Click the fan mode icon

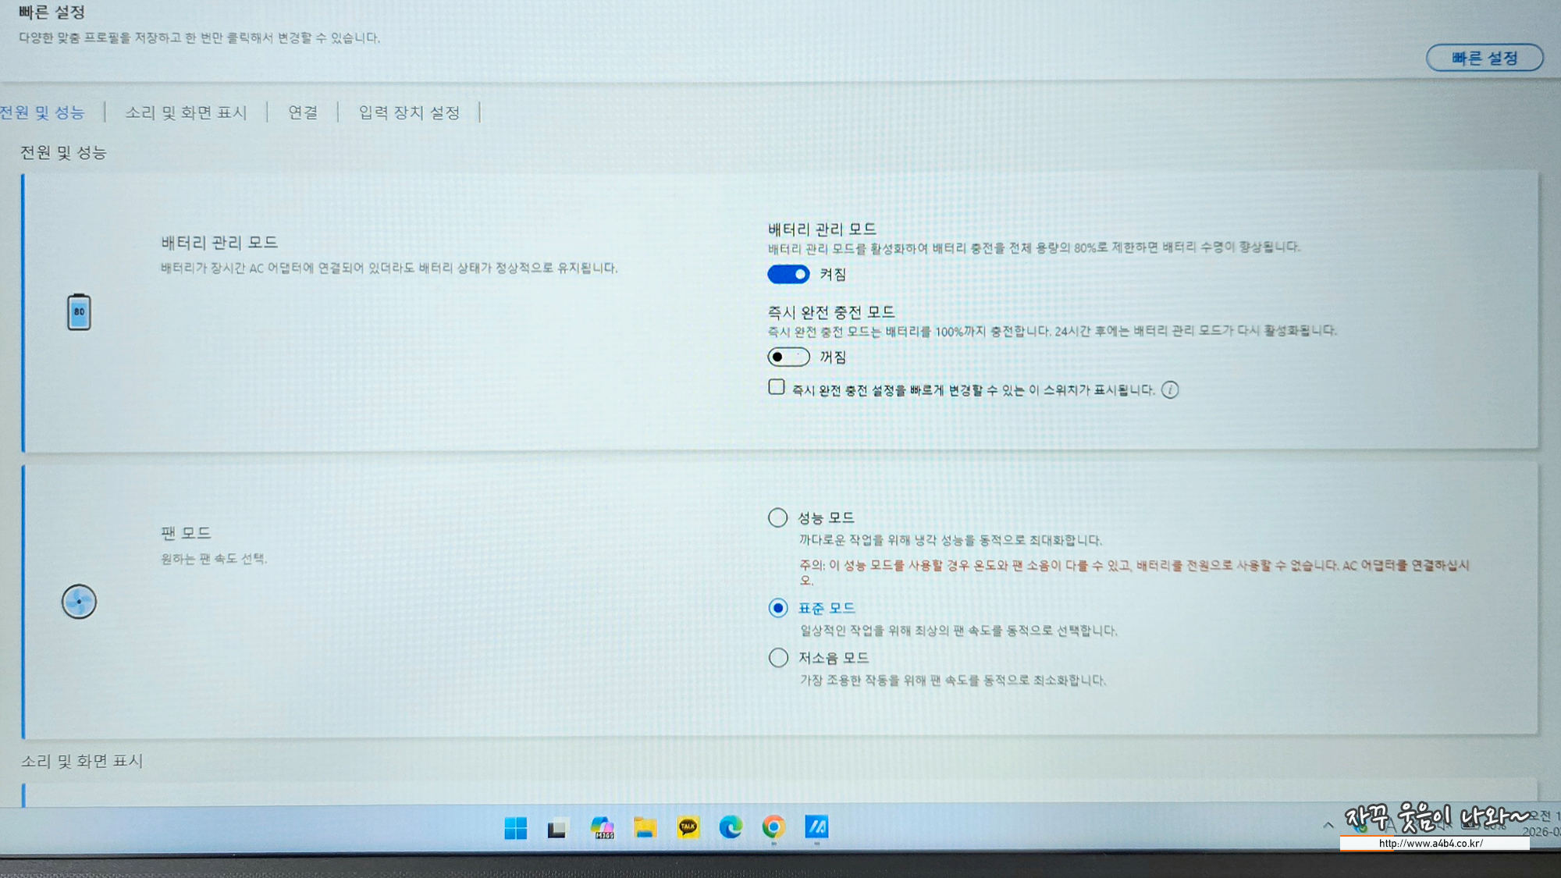coord(79,602)
